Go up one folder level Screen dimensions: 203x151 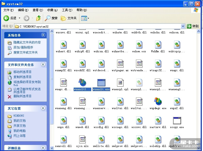(x=38, y=18)
